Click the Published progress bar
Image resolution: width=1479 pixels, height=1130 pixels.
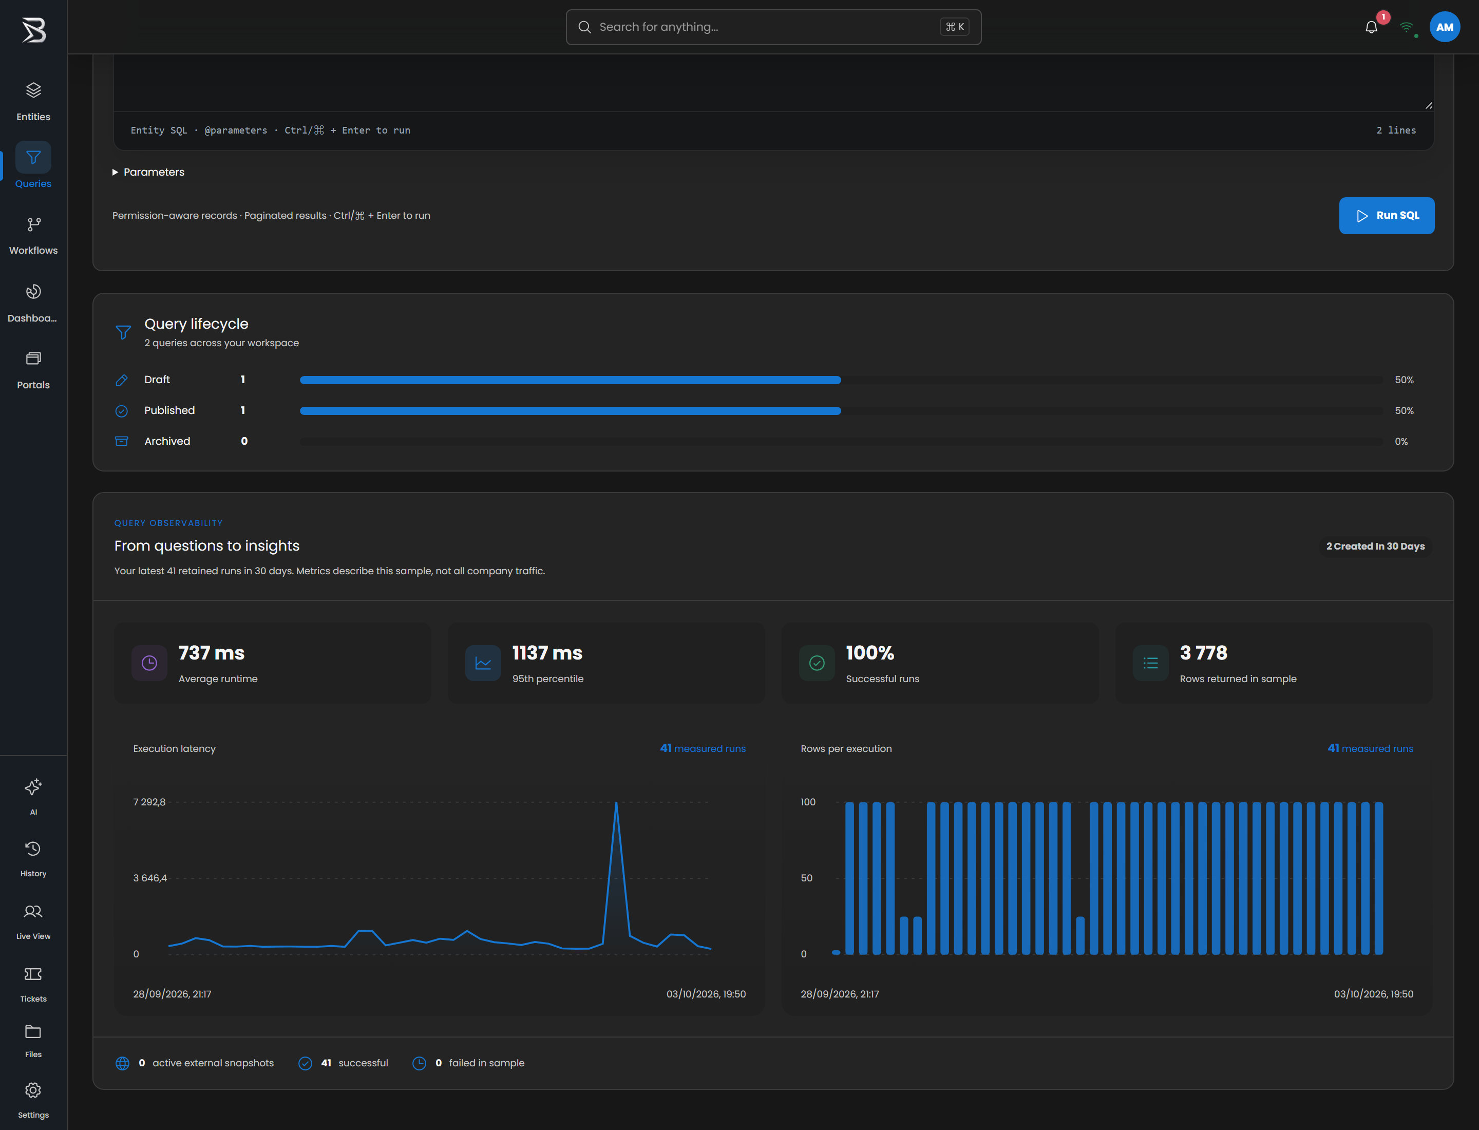tap(841, 411)
